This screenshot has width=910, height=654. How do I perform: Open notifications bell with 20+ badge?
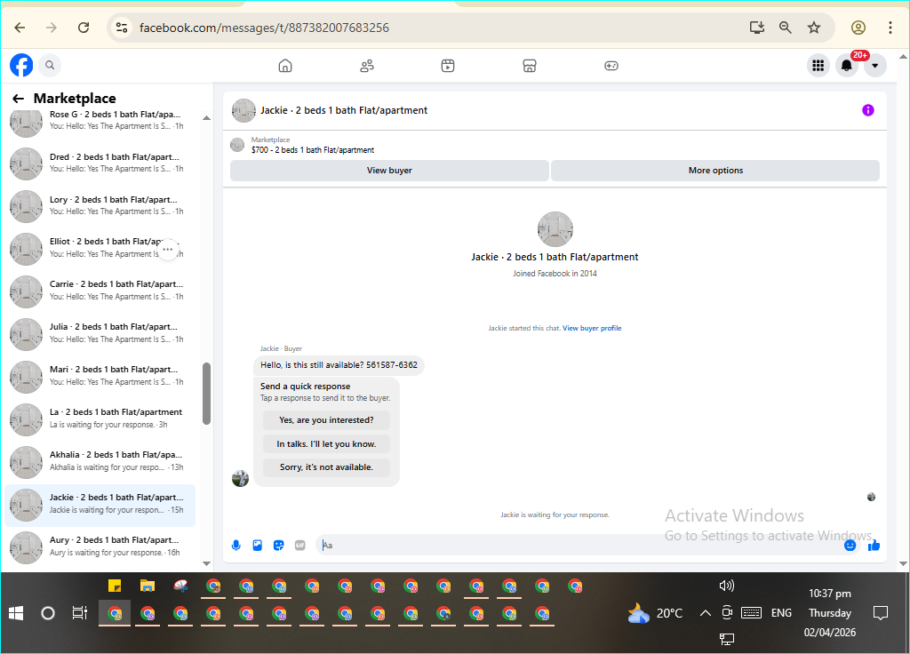847,66
